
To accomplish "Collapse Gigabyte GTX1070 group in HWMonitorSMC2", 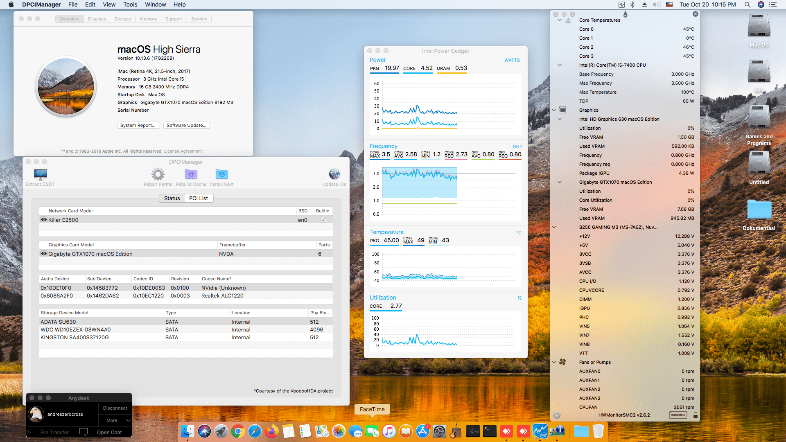I will tap(560, 182).
